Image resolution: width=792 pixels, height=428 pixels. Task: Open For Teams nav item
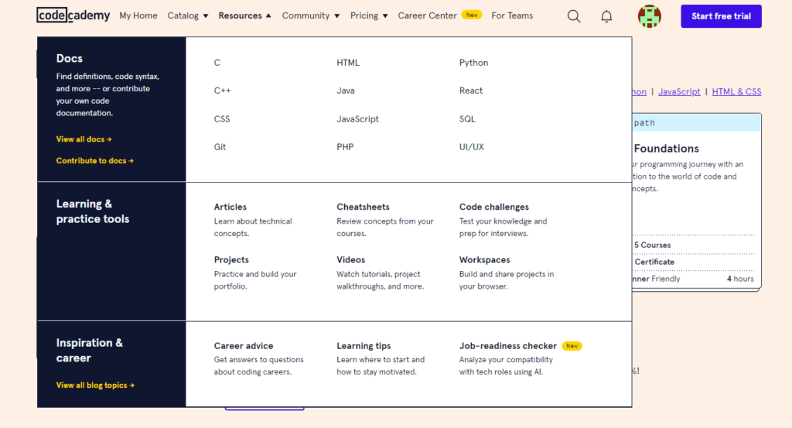[x=512, y=15]
